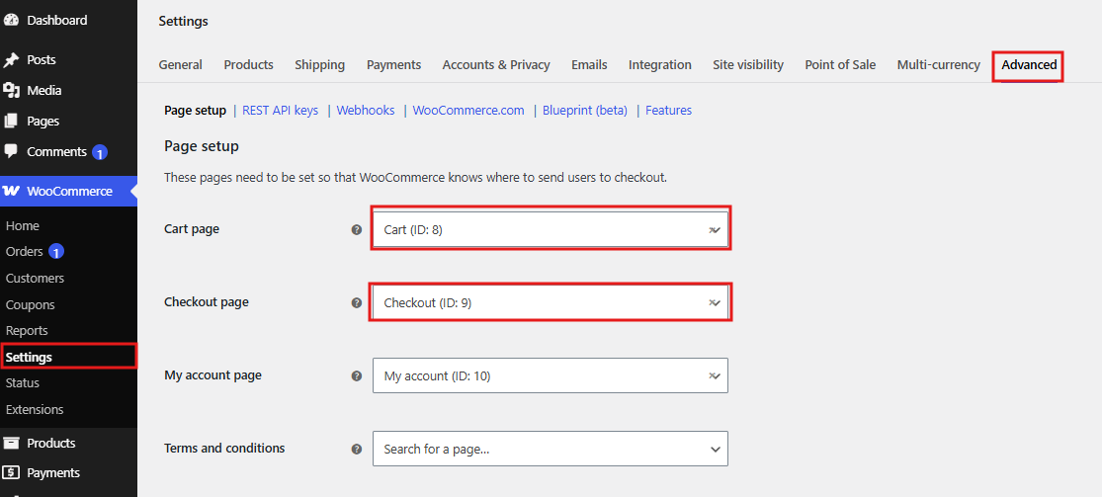1102x497 pixels.
Task: Open the Terms and conditions page dropdown
Action: tap(551, 449)
